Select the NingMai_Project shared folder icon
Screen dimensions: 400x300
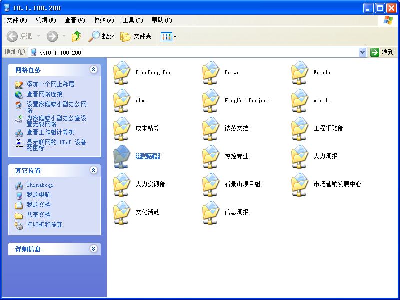coord(210,101)
